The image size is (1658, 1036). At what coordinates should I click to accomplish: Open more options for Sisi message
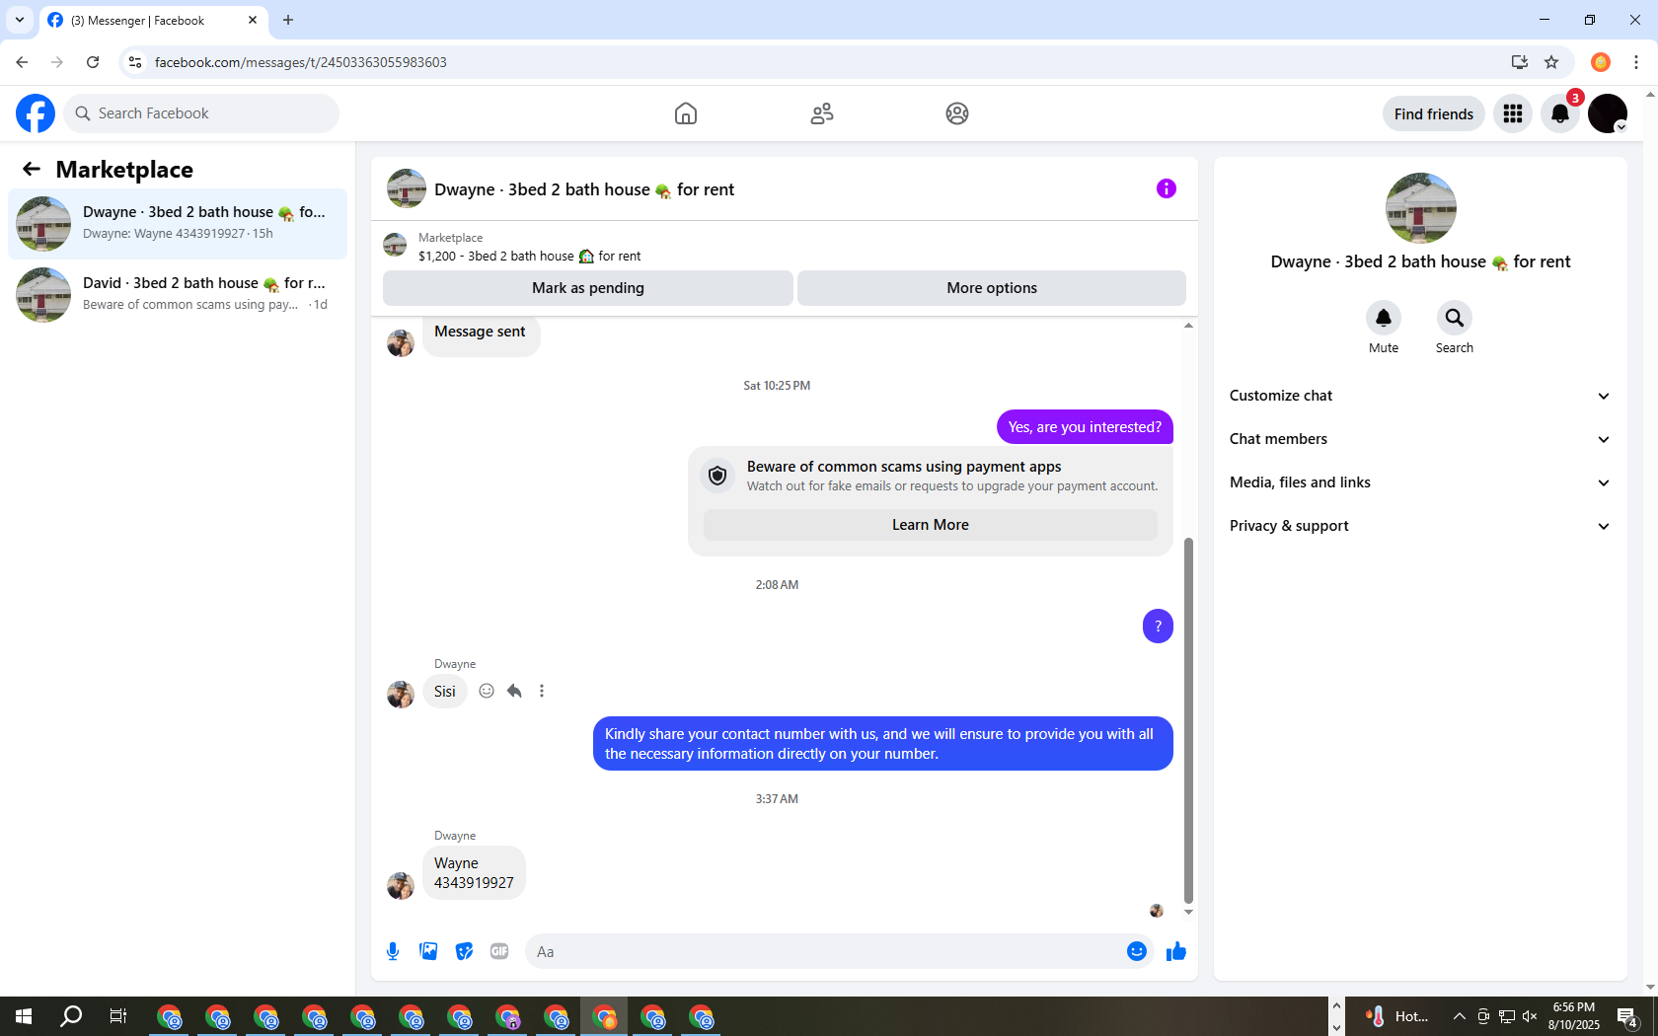542,691
